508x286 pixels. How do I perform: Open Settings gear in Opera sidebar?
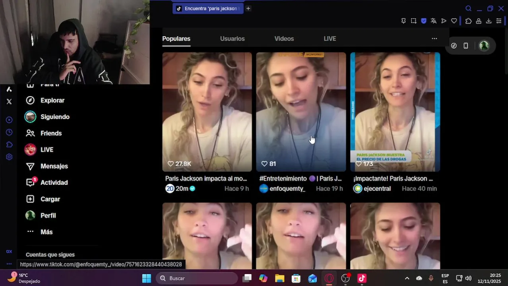9,157
